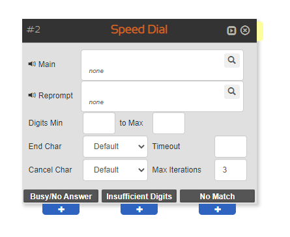Search for a Reprompt audio
The height and width of the screenshot is (237, 290).
232,91
